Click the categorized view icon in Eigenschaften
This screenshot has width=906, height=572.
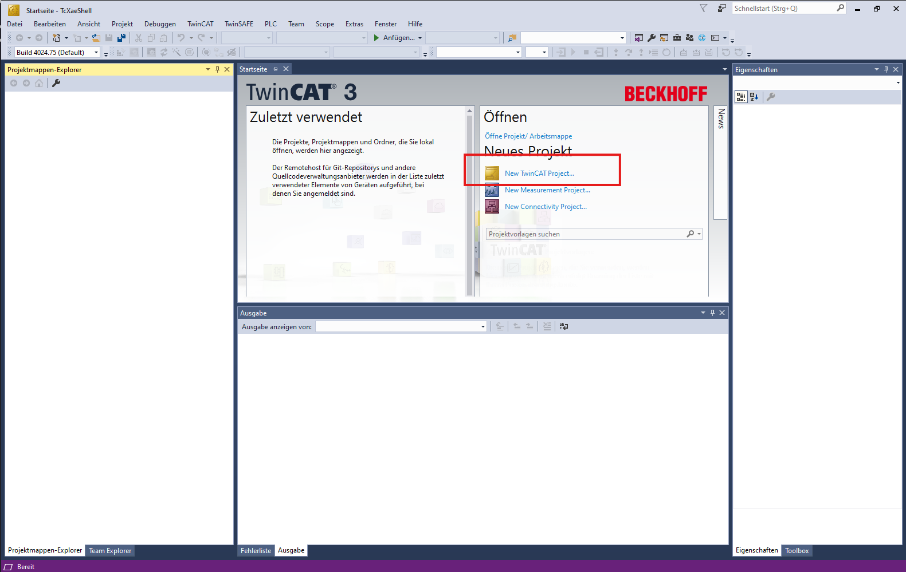point(741,97)
